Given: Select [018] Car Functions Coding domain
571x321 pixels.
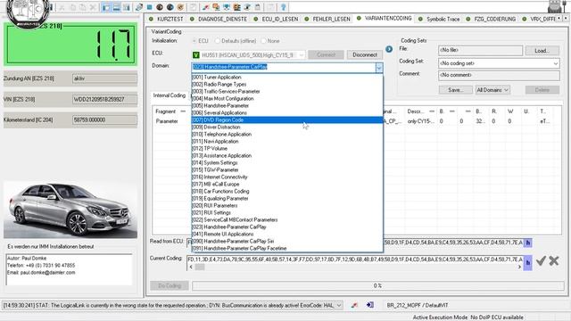Looking at the screenshot, I should 287,191.
